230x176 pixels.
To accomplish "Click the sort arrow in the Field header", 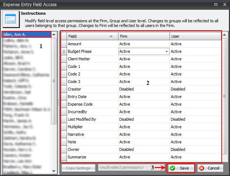I will 111,36.
